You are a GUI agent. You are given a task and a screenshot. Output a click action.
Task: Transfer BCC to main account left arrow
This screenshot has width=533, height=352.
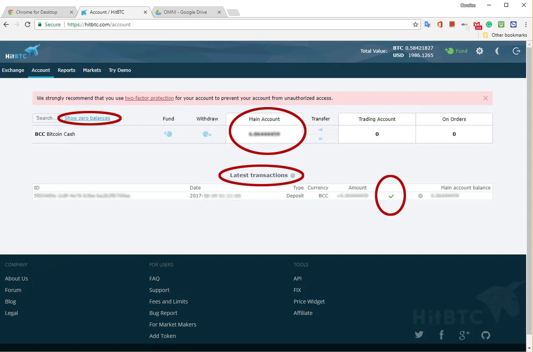click(x=321, y=139)
